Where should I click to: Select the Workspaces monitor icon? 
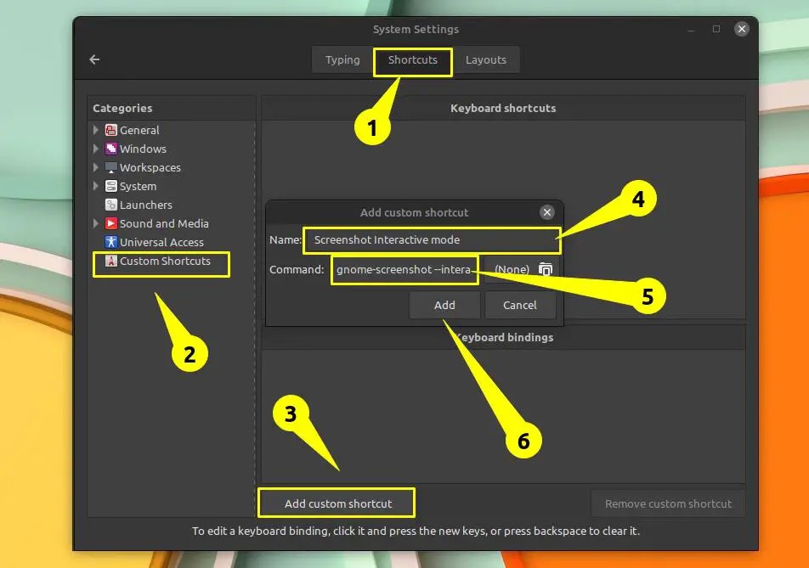tap(111, 167)
